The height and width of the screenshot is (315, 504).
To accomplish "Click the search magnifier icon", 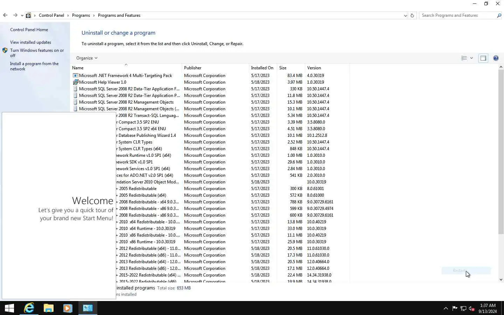I will 499,15.
